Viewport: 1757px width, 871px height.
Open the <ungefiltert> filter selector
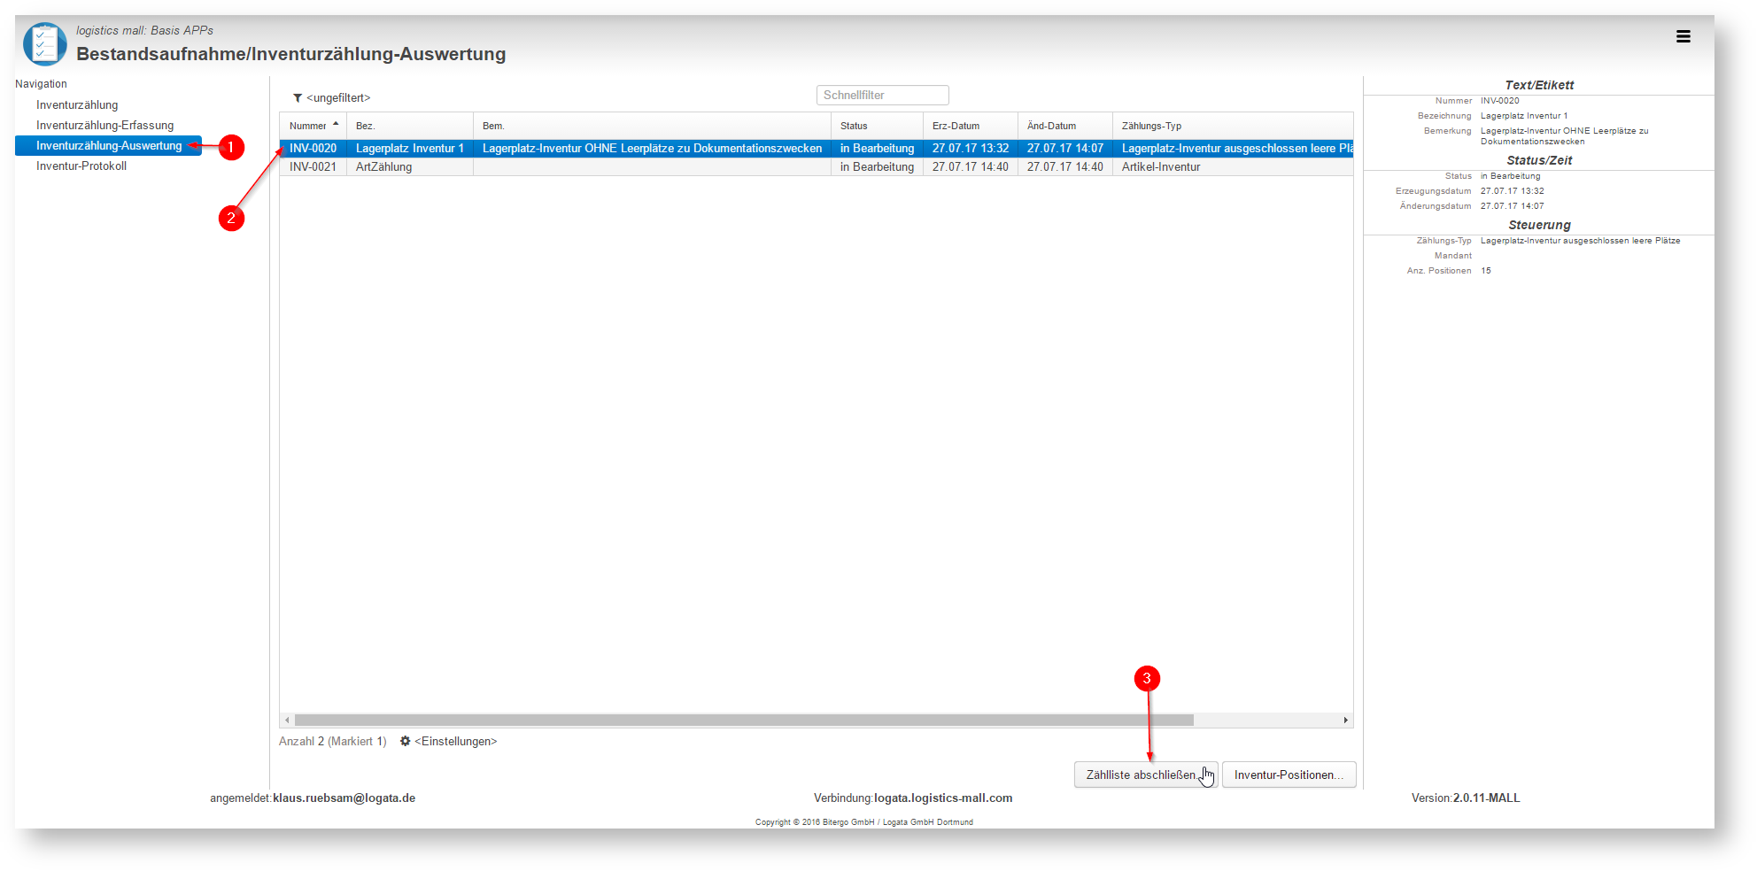click(x=338, y=98)
